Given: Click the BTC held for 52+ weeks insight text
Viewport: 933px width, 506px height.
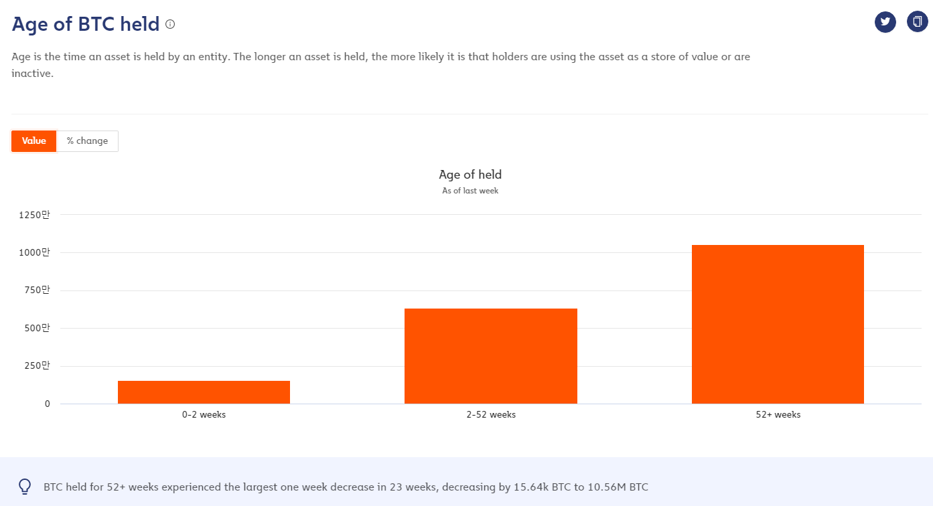Looking at the screenshot, I should (x=346, y=487).
